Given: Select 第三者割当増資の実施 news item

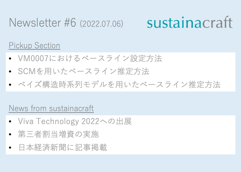Looking at the screenshot, I should pyautogui.click(x=58, y=134).
